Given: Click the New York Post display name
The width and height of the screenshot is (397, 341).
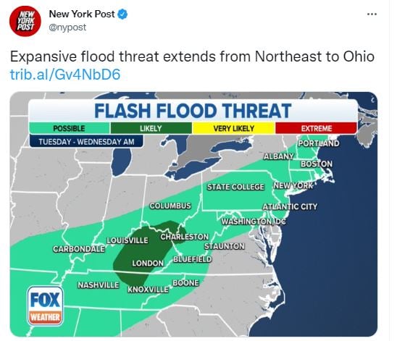Looking at the screenshot, I should (82, 14).
